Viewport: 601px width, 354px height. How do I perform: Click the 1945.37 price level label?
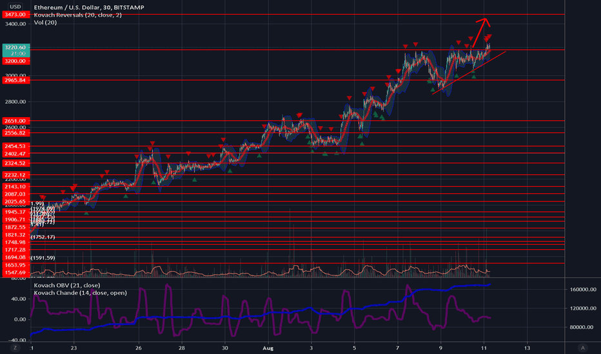click(x=15, y=212)
